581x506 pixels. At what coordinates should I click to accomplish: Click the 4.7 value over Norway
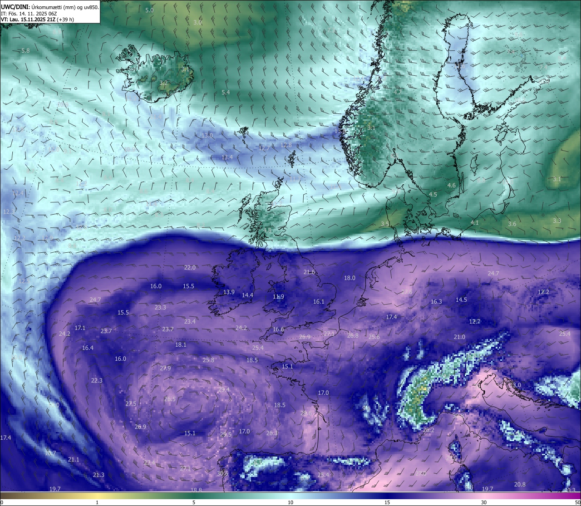[398, 92]
